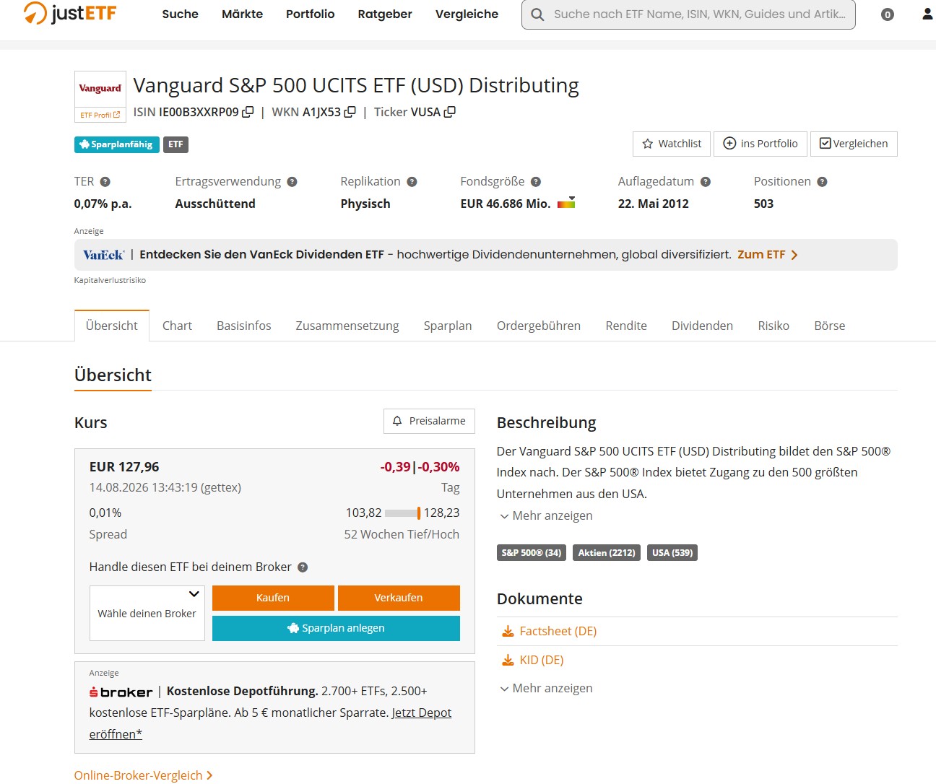This screenshot has height=784, width=936.
Task: Click Sparplan anlegen button
Action: tap(336, 628)
